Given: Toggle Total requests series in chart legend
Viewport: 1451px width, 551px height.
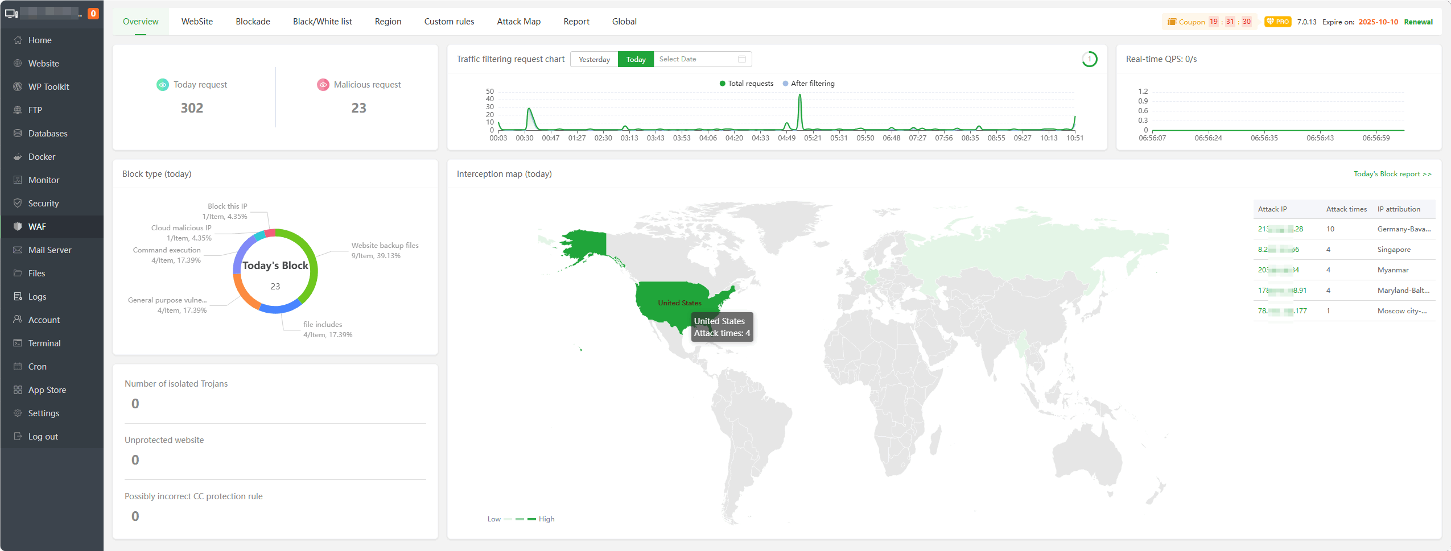Looking at the screenshot, I should 746,84.
